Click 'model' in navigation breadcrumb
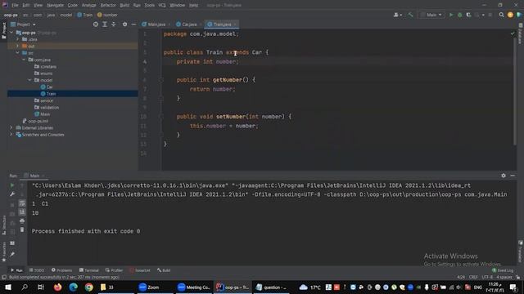 (x=65, y=15)
